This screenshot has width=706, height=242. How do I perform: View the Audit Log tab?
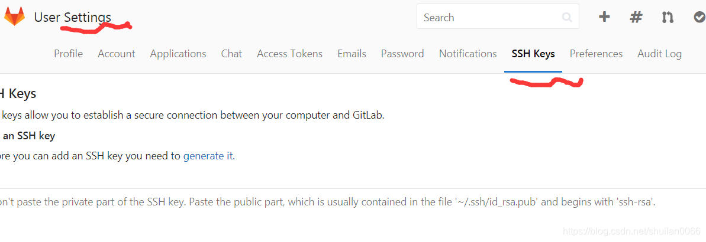tap(660, 54)
